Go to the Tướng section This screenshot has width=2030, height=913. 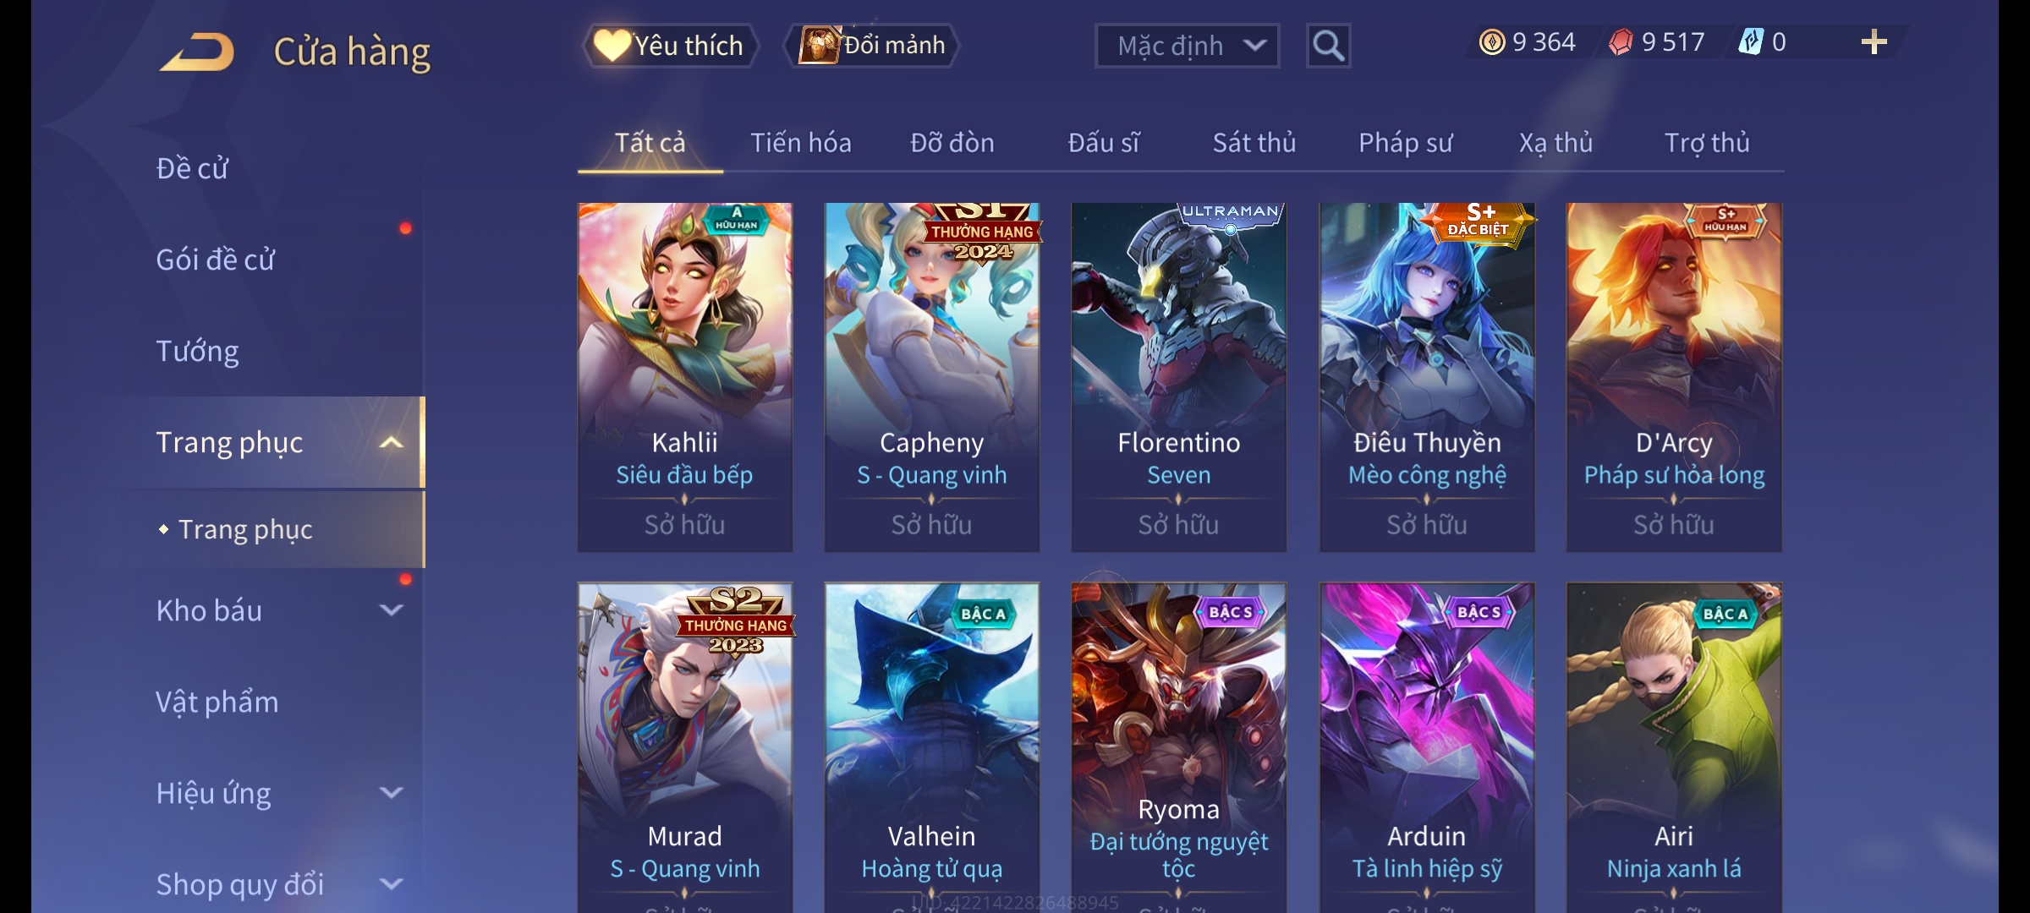point(197,351)
